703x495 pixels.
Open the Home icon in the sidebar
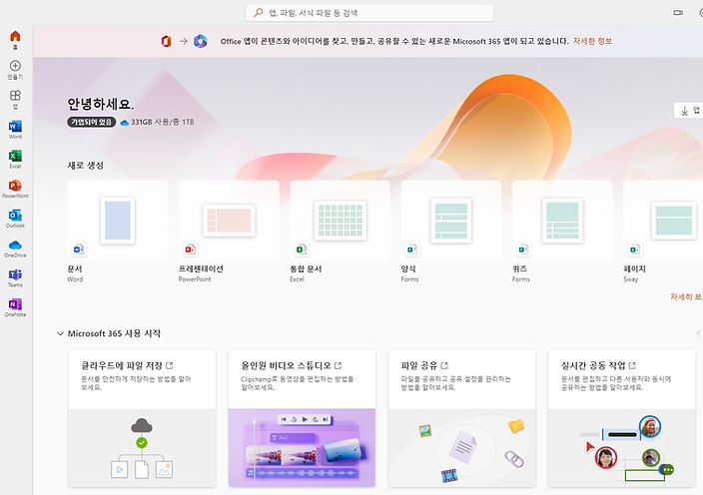point(15,37)
